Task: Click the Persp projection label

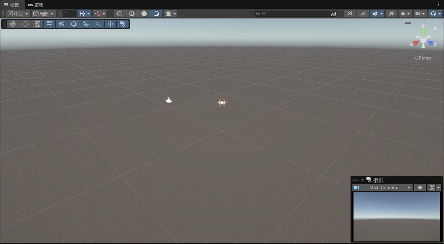Action: [x=423, y=58]
